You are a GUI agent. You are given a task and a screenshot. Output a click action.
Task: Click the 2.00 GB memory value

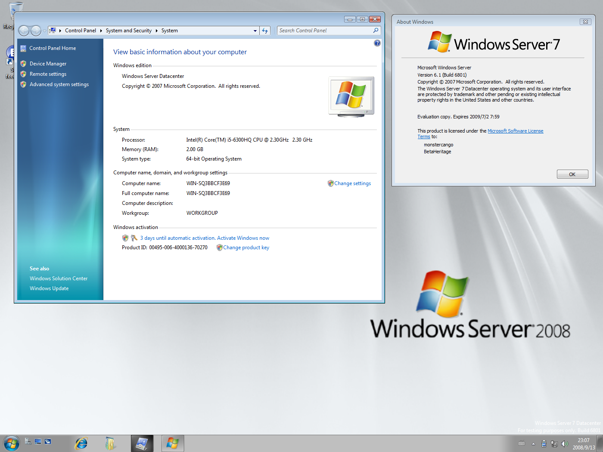[x=195, y=149]
